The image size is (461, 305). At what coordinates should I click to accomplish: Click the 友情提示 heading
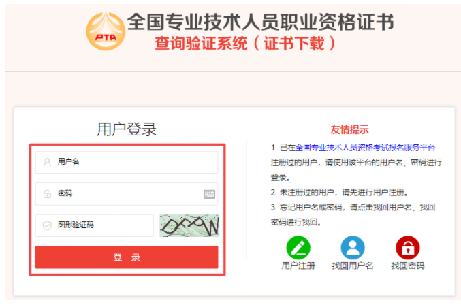(349, 129)
